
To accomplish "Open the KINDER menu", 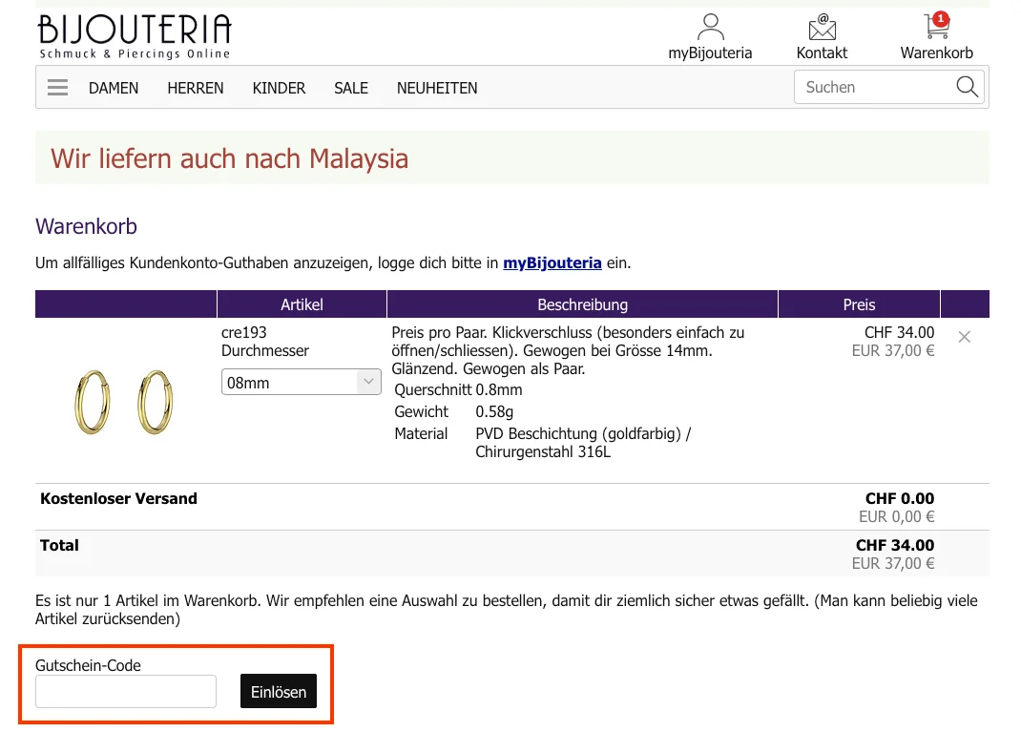I will [279, 88].
